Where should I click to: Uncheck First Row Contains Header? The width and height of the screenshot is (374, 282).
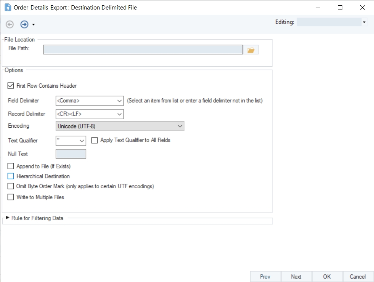pyautogui.click(x=11, y=86)
